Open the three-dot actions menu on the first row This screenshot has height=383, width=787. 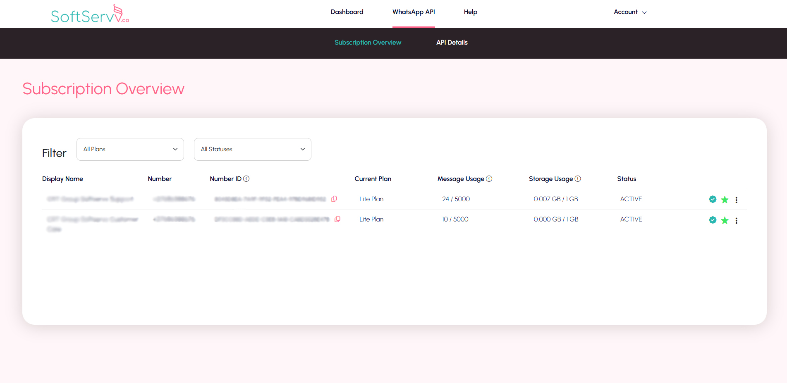(x=737, y=200)
